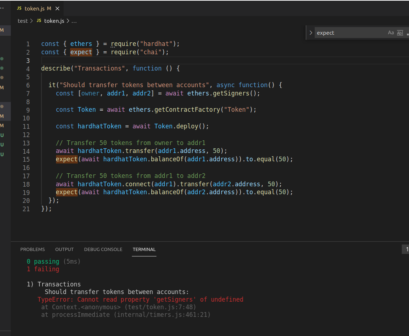Click highlighted 'expect' on line 19
This screenshot has width=409, height=336.
coord(67,192)
